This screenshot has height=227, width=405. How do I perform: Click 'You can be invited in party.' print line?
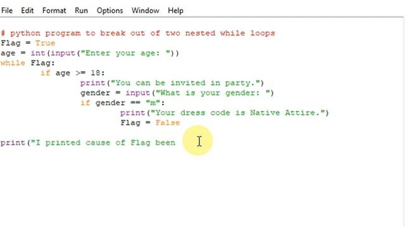172,83
